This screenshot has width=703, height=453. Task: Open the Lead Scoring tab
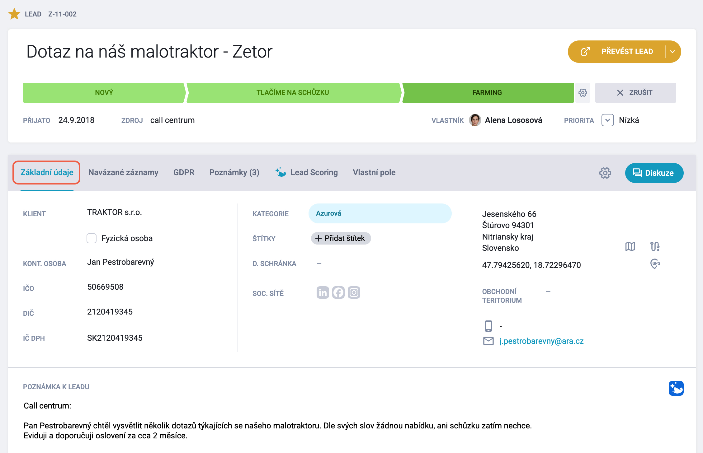307,172
